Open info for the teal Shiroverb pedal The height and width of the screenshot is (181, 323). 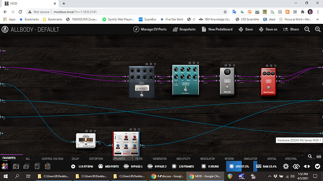point(190,63)
